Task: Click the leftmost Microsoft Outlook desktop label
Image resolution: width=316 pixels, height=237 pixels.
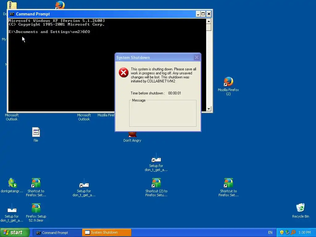Action: point(12,117)
